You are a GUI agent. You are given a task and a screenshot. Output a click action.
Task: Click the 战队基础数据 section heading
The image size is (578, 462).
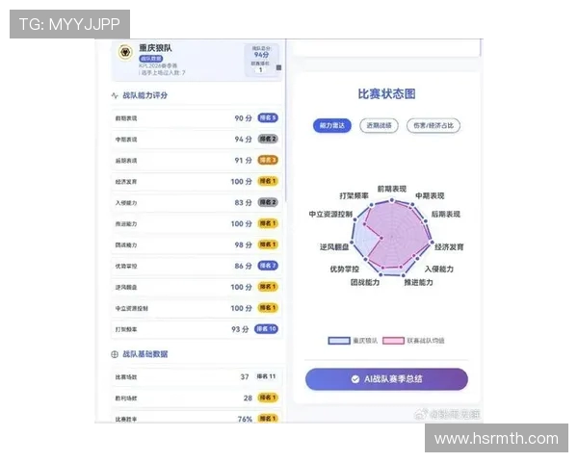point(144,354)
